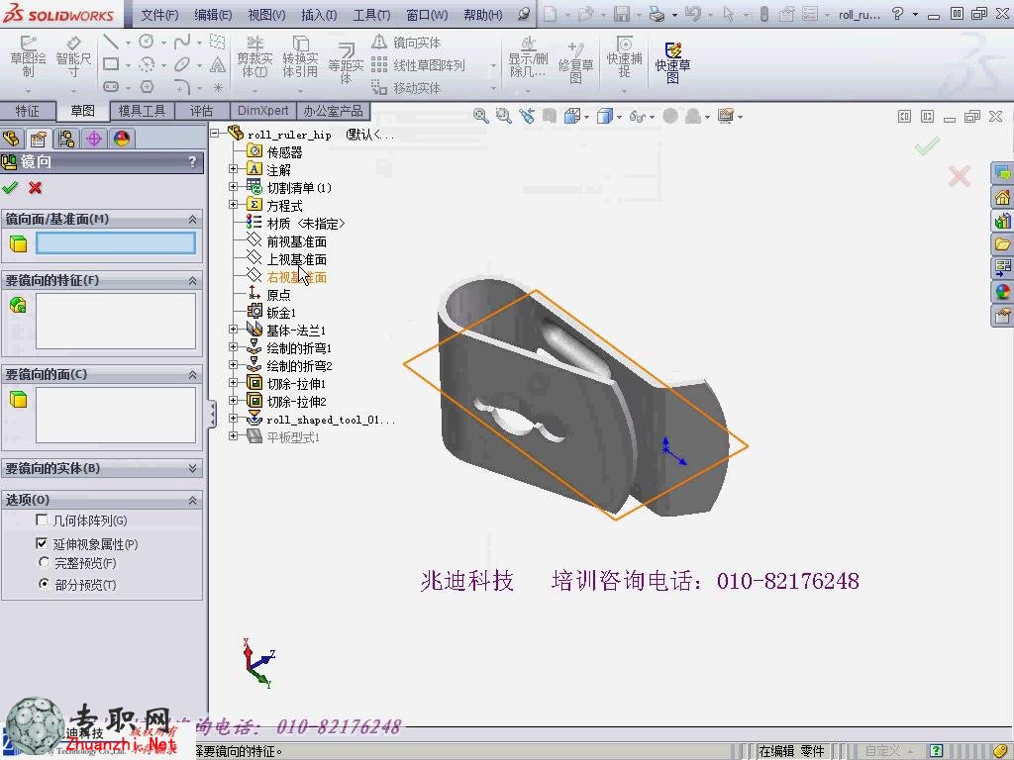The image size is (1014, 760).
Task: Collapse Faces to Mirror (要镜向的面) section
Action: pyautogui.click(x=192, y=375)
